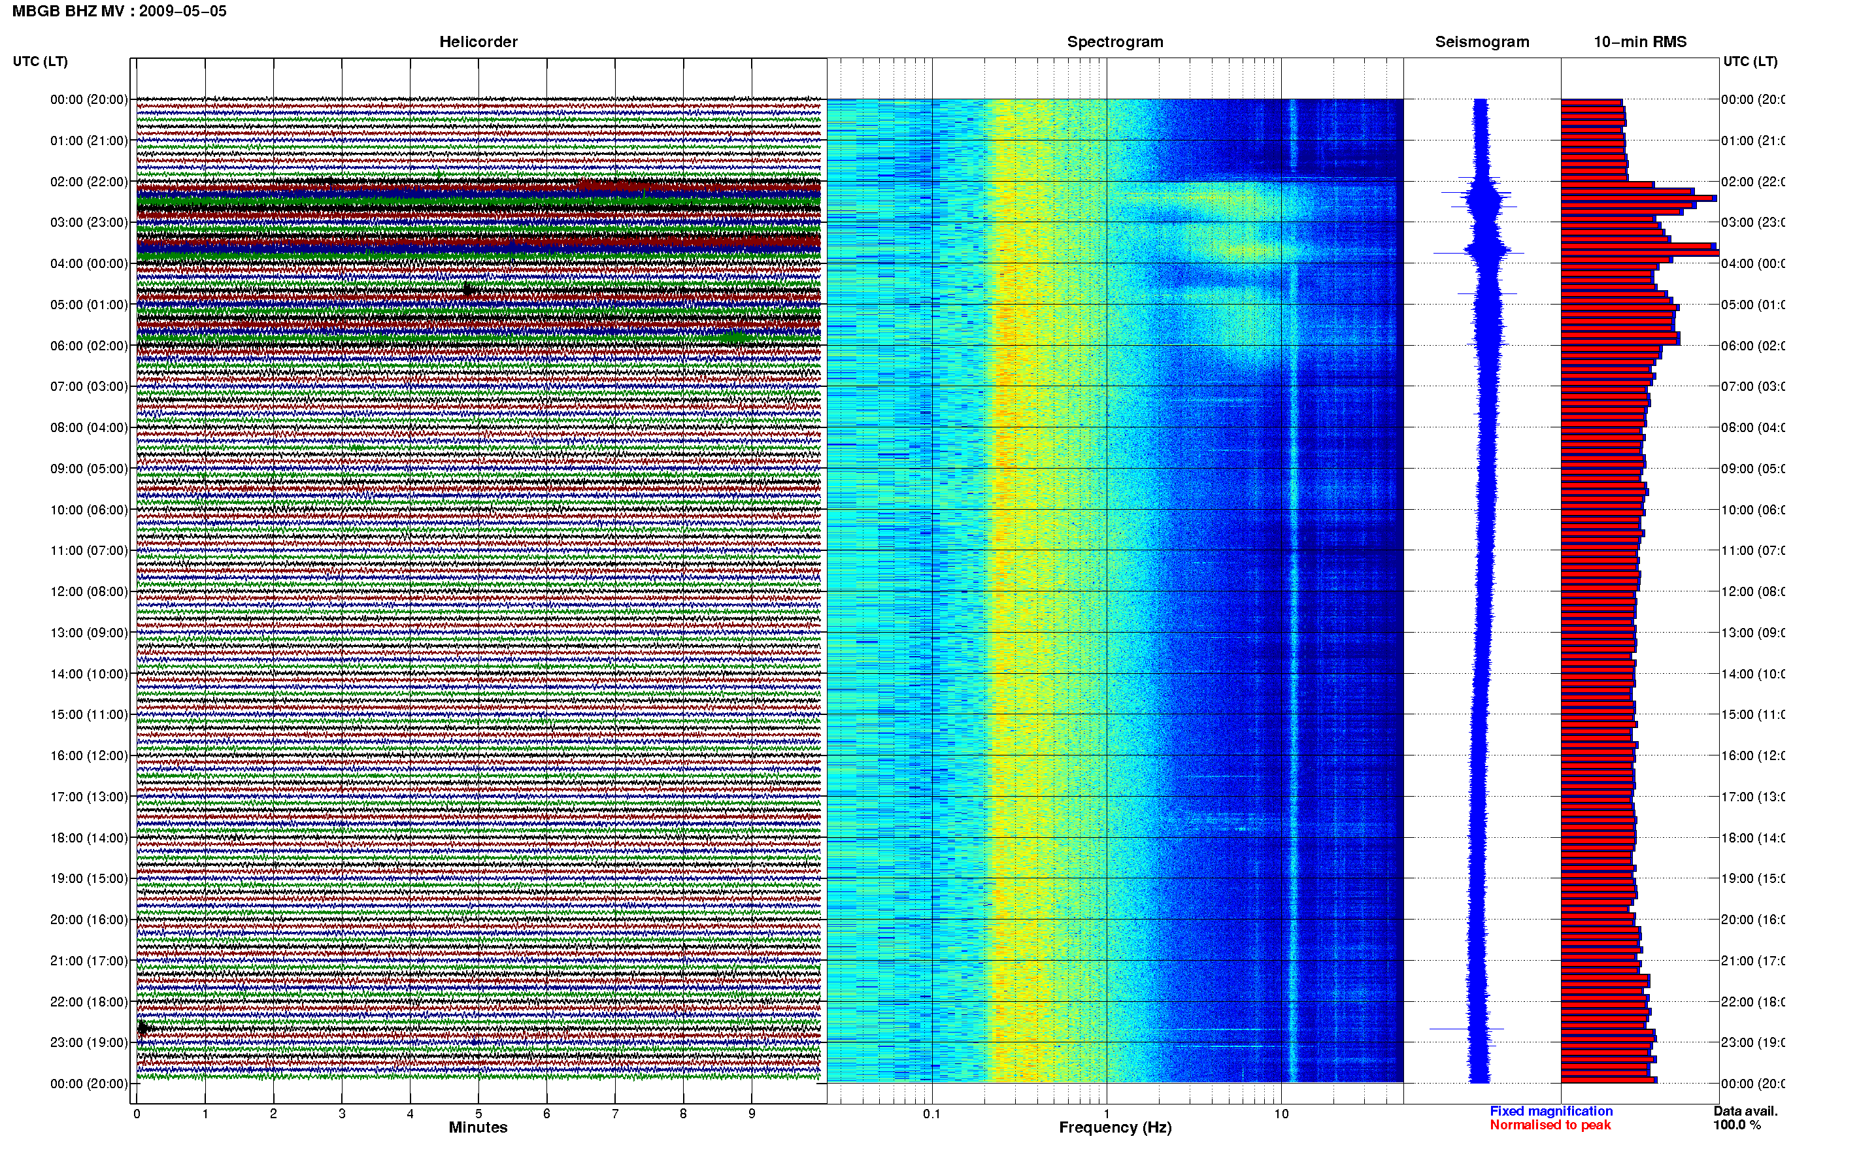The image size is (1859, 1162).
Task: Click the 20:00 (16:00) left time label
Action: [89, 920]
